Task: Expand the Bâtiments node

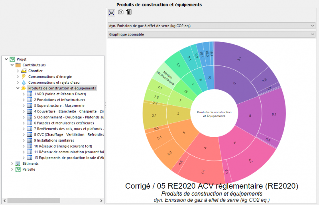Action: (12, 164)
